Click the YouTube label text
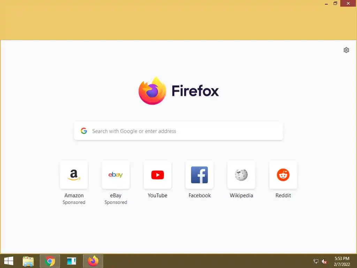This screenshot has height=268, width=357. (x=158, y=195)
